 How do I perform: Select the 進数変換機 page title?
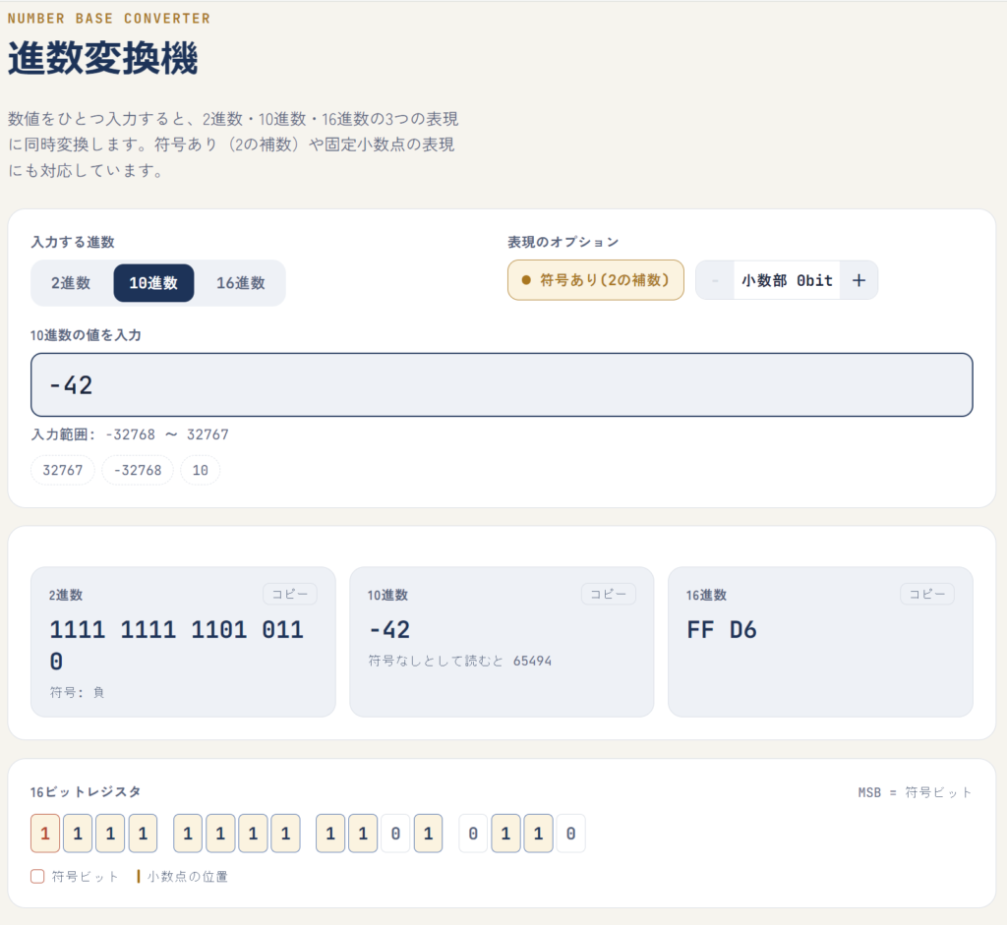(x=102, y=58)
